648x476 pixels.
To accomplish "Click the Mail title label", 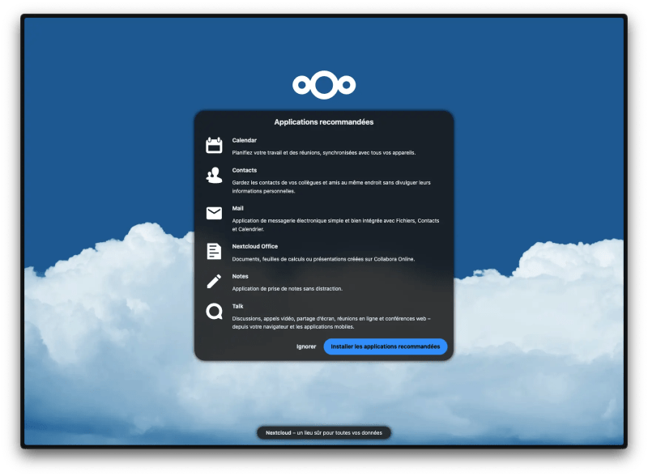I will [x=240, y=207].
